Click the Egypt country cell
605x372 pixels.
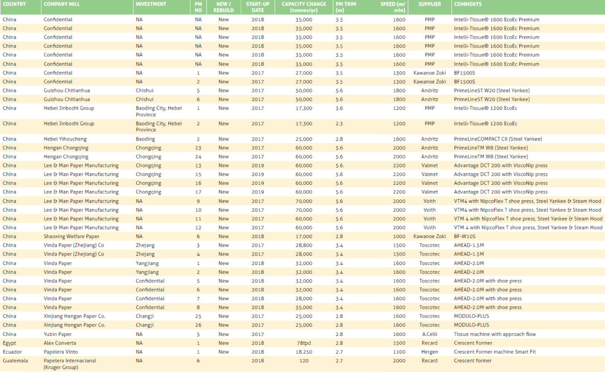click(9, 343)
